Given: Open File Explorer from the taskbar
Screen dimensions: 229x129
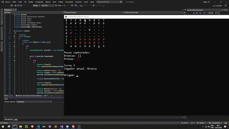Looking at the screenshot, I should (x=21, y=126).
